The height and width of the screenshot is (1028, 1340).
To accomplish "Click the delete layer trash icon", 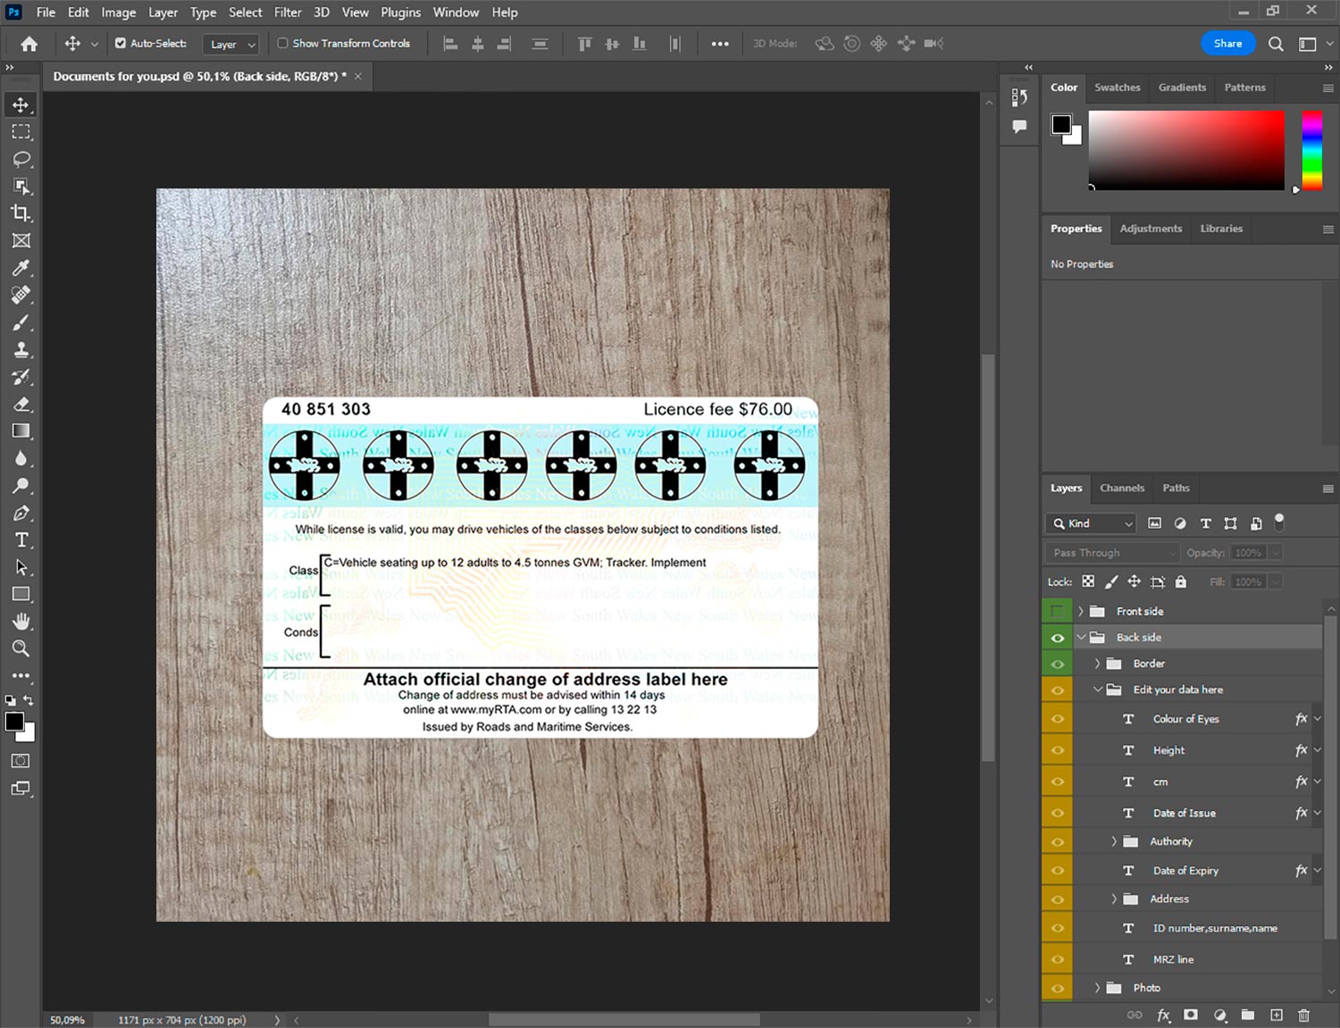I will point(1303,1015).
